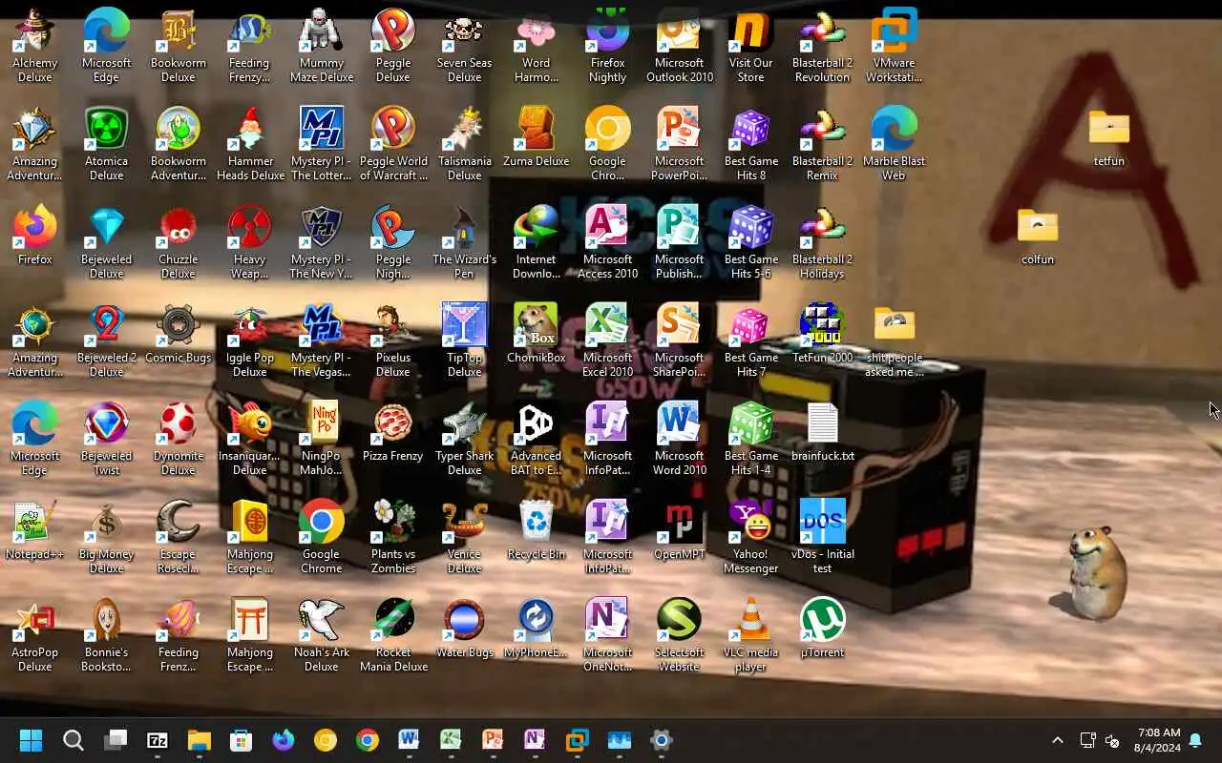The image size is (1222, 763).
Task: Open File Explorer in the taskbar
Action: click(x=200, y=740)
